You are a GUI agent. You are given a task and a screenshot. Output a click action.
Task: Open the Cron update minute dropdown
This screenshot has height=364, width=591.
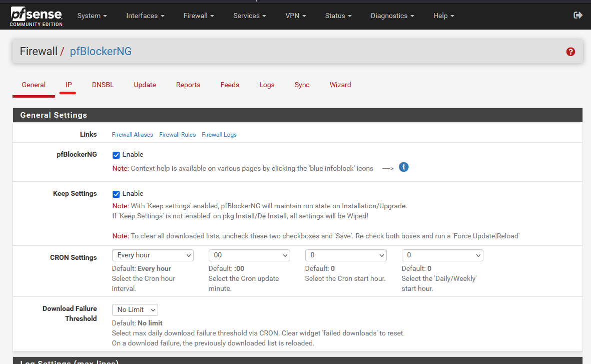(x=249, y=255)
